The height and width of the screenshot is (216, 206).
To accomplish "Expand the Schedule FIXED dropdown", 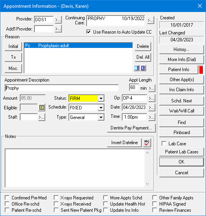I will pyautogui.click(x=101, y=107).
